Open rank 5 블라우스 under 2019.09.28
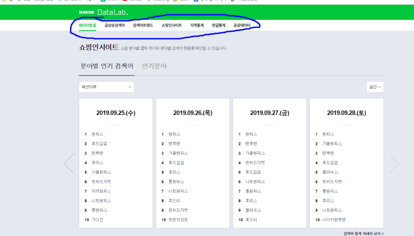The image size is (414, 236). click(330, 172)
